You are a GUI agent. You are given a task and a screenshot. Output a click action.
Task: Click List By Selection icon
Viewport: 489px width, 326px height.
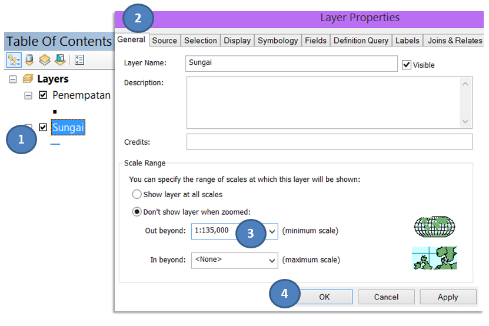[x=59, y=60]
